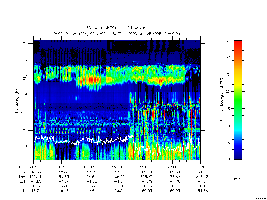Click the Lon value '259.83'

pyautogui.click(x=63, y=177)
